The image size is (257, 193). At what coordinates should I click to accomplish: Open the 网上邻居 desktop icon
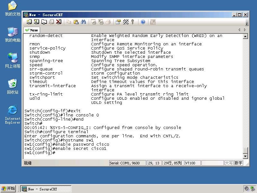point(13,60)
